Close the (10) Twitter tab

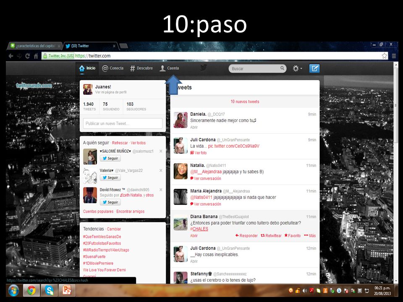point(114,46)
